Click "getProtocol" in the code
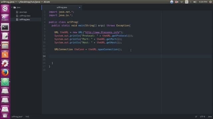The width and height of the screenshot is (213, 119). [x=120, y=36]
